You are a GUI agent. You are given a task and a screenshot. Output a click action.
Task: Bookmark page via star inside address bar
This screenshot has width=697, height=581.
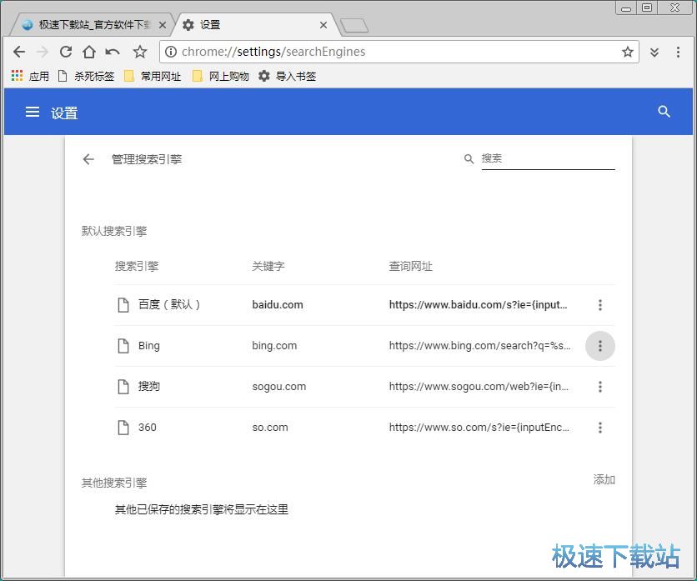click(627, 52)
